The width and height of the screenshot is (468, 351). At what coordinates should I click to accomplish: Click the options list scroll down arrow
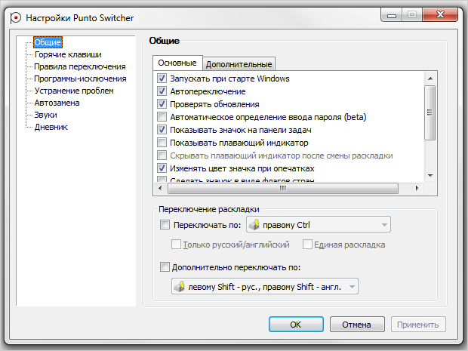[x=430, y=175]
